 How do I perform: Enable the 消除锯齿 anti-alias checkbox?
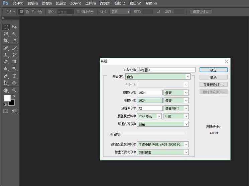78,12
